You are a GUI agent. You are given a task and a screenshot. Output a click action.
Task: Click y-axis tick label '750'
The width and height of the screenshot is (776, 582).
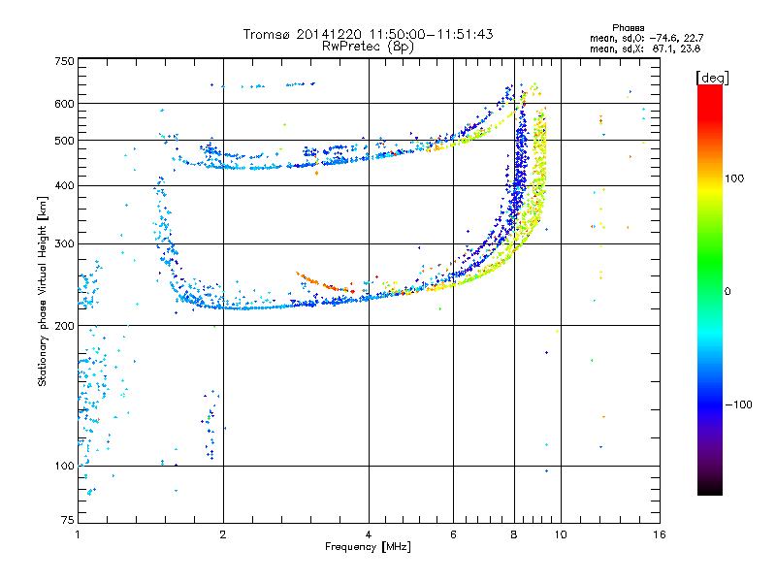(64, 61)
